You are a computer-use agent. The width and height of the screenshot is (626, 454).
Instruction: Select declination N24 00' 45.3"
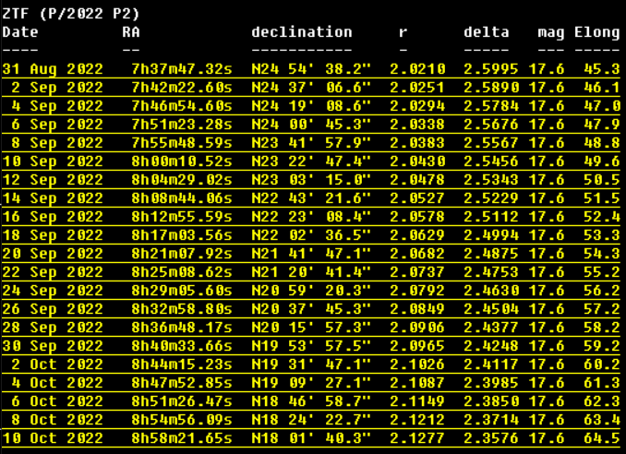coord(311,125)
